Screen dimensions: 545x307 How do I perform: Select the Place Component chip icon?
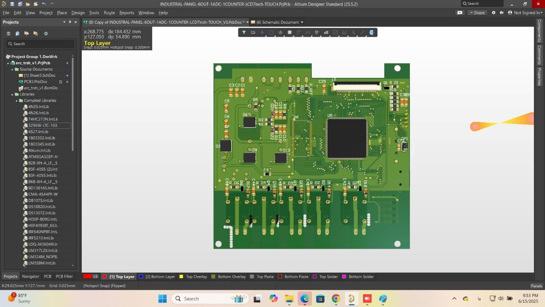click(290, 32)
